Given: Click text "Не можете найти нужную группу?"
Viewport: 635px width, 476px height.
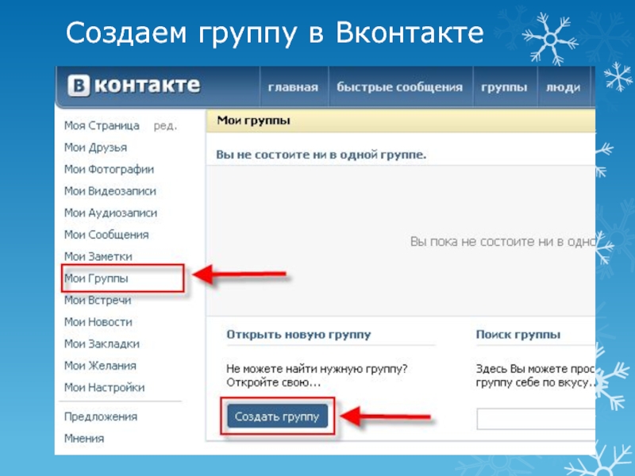Looking at the screenshot, I should tap(317, 369).
